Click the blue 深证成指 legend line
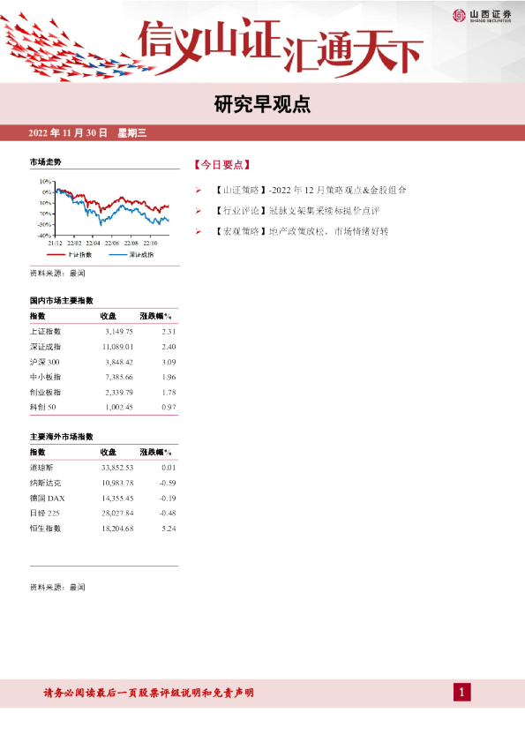Viewport: 525px width, 743px height. (118, 255)
